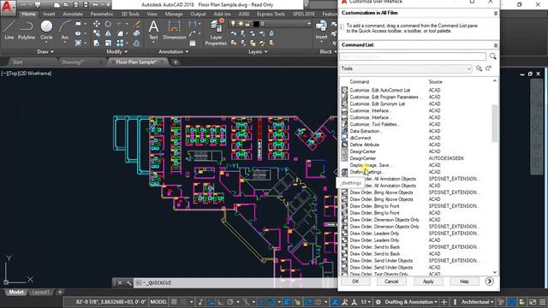Expand the Annotation panel flyout
The height and width of the screenshot is (308, 548).
pyautogui.click(x=173, y=51)
